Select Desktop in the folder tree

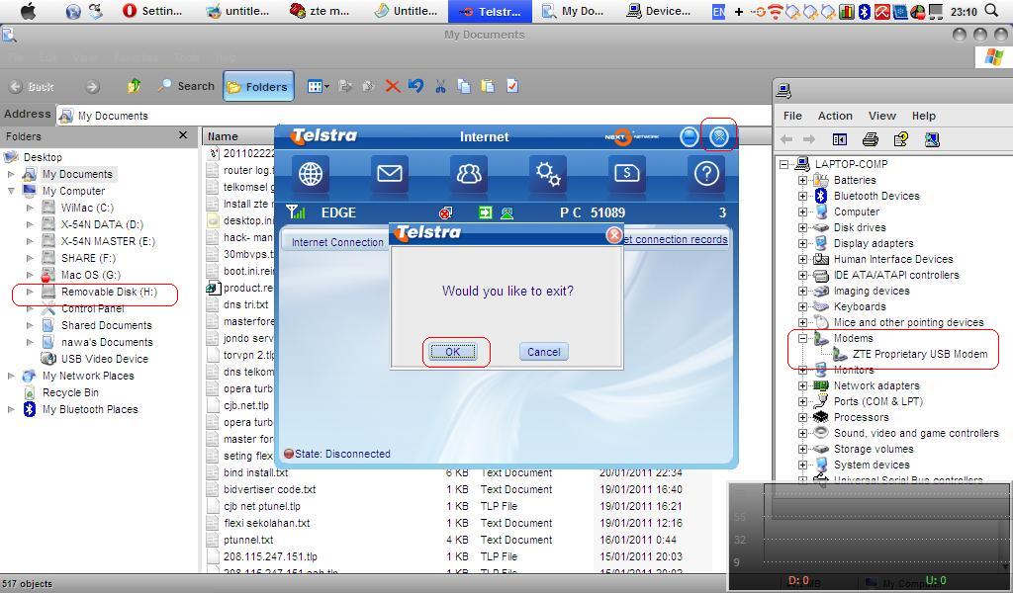(x=43, y=157)
